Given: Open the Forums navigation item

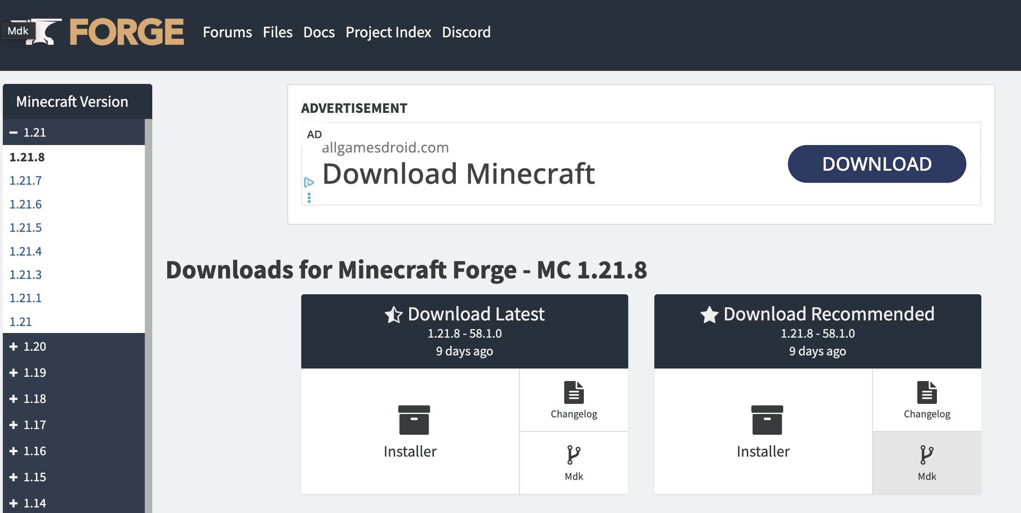Looking at the screenshot, I should 227,32.
